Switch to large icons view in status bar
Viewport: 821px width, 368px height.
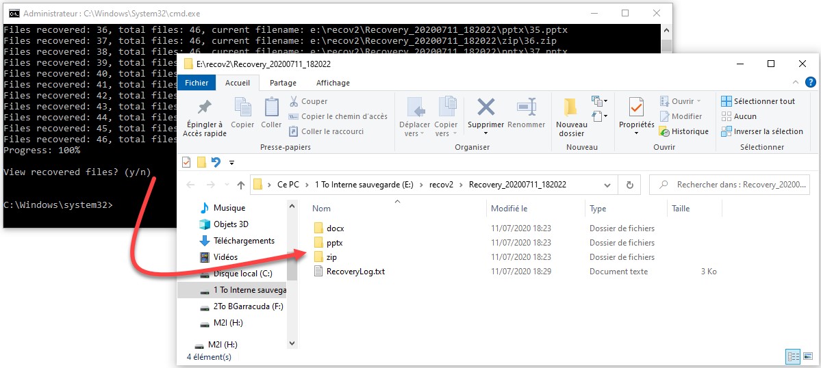tap(807, 356)
